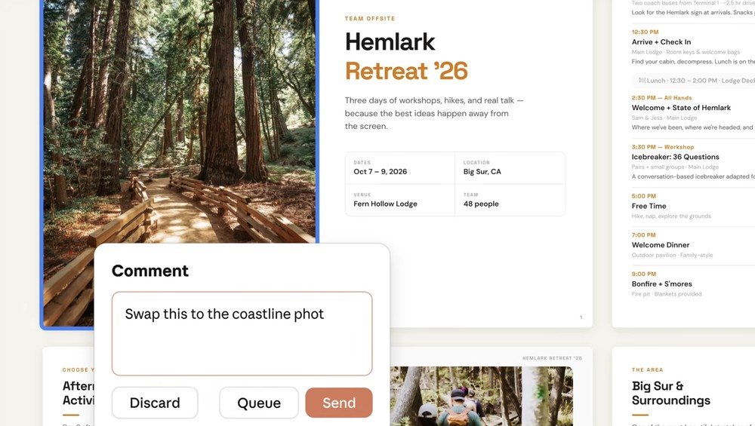Discard the comment draft
The width and height of the screenshot is (755, 426).
155,403
